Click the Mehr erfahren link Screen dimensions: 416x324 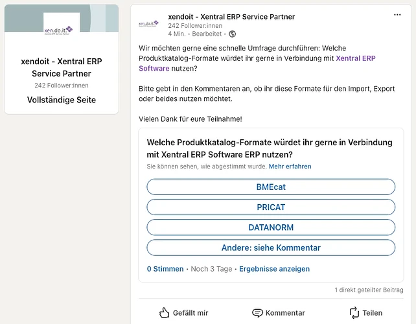click(x=290, y=167)
